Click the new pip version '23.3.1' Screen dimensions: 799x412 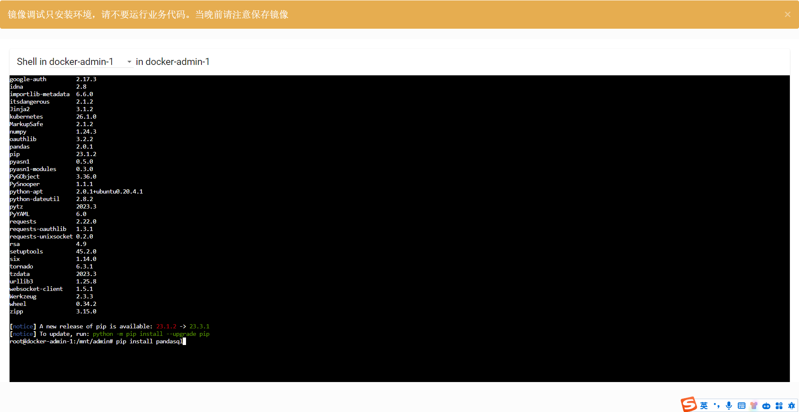(199, 326)
